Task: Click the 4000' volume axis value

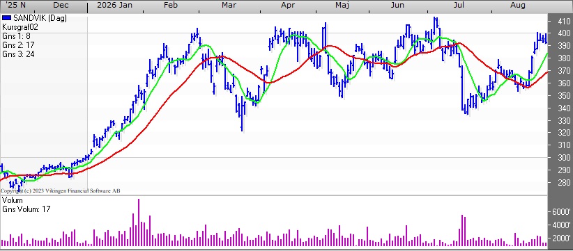Action: 560,225
